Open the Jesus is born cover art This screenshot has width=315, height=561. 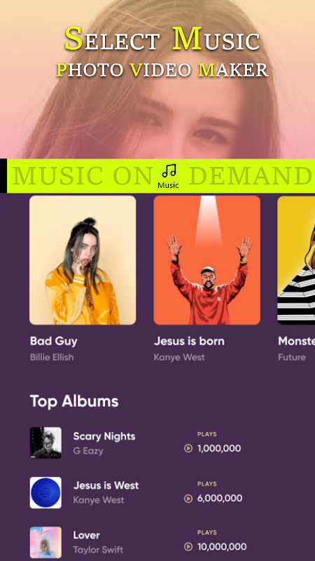[206, 260]
